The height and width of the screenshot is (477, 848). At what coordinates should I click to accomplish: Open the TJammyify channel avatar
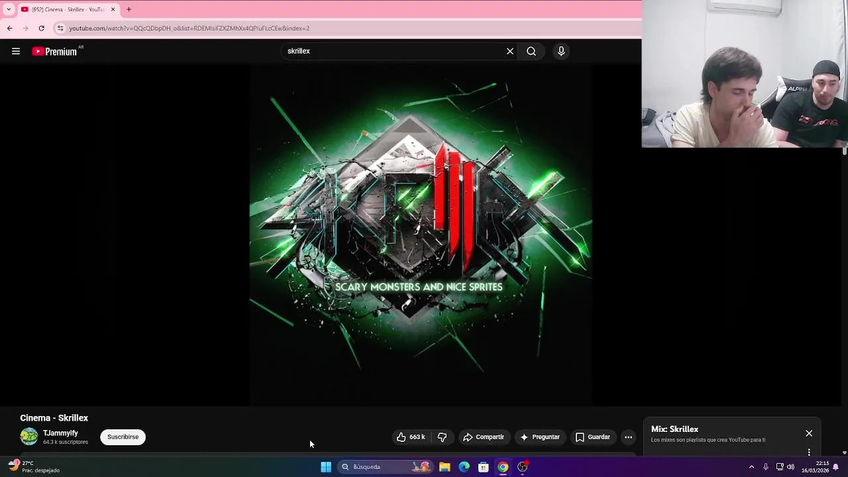pos(29,437)
